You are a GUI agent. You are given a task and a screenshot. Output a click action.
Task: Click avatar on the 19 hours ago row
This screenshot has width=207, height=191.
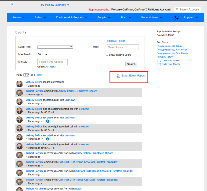(x=20, y=181)
